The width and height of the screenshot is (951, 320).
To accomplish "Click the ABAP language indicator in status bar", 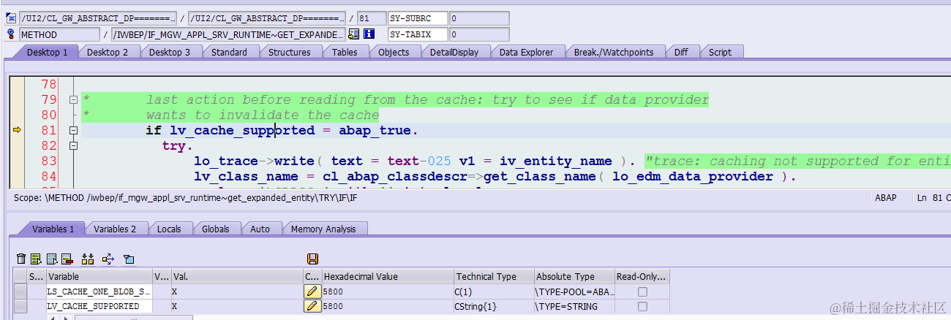I will [886, 198].
